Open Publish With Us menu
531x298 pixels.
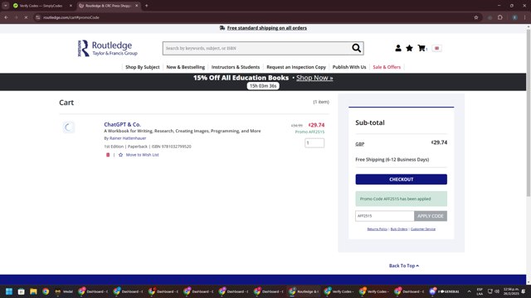pyautogui.click(x=349, y=67)
